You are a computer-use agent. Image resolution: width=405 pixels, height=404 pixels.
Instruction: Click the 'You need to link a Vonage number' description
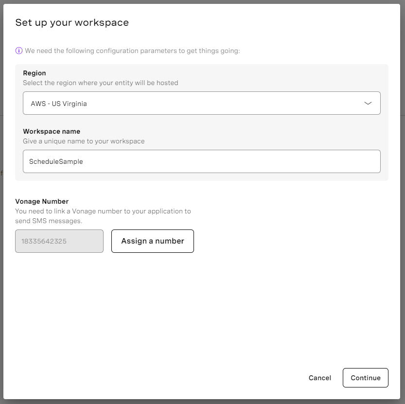[103, 216]
